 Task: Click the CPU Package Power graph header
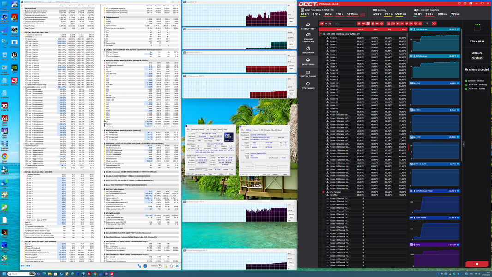(x=435, y=191)
